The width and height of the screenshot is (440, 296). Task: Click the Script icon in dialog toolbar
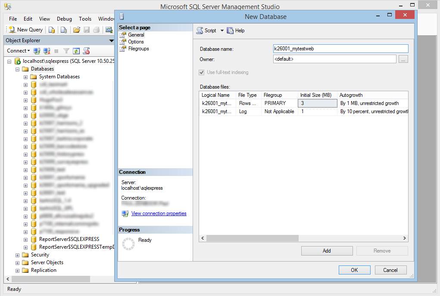(x=200, y=31)
